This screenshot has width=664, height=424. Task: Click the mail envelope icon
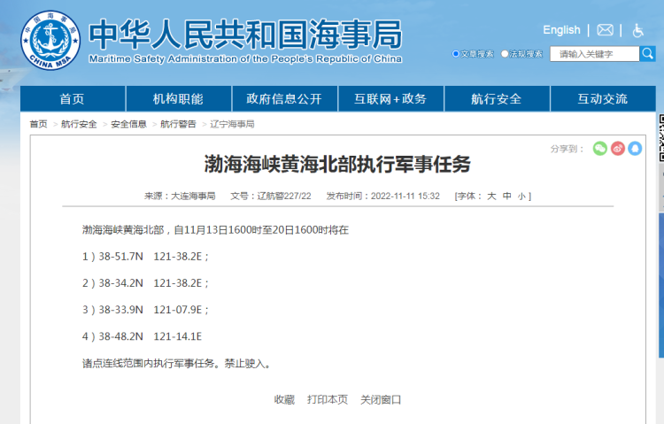click(605, 30)
